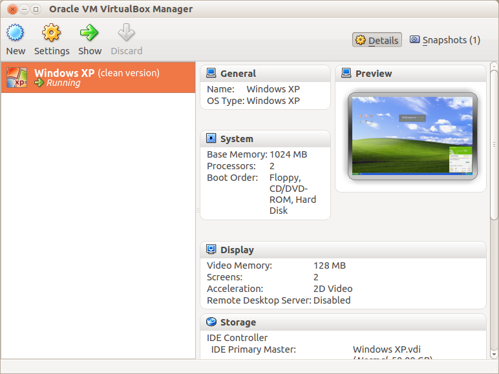The image size is (499, 374).
Task: Open the System section header link
Action: click(237, 139)
